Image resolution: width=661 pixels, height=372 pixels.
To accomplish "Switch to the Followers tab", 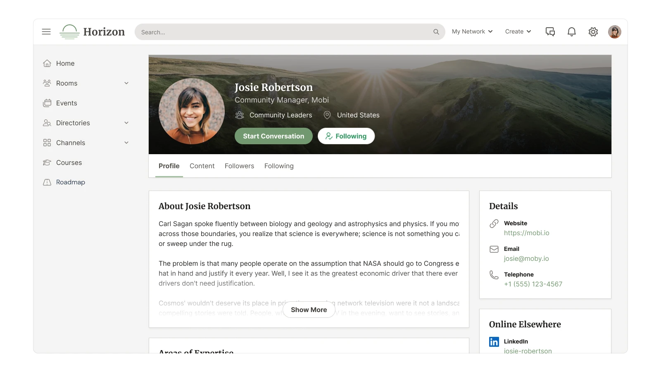I will [240, 166].
